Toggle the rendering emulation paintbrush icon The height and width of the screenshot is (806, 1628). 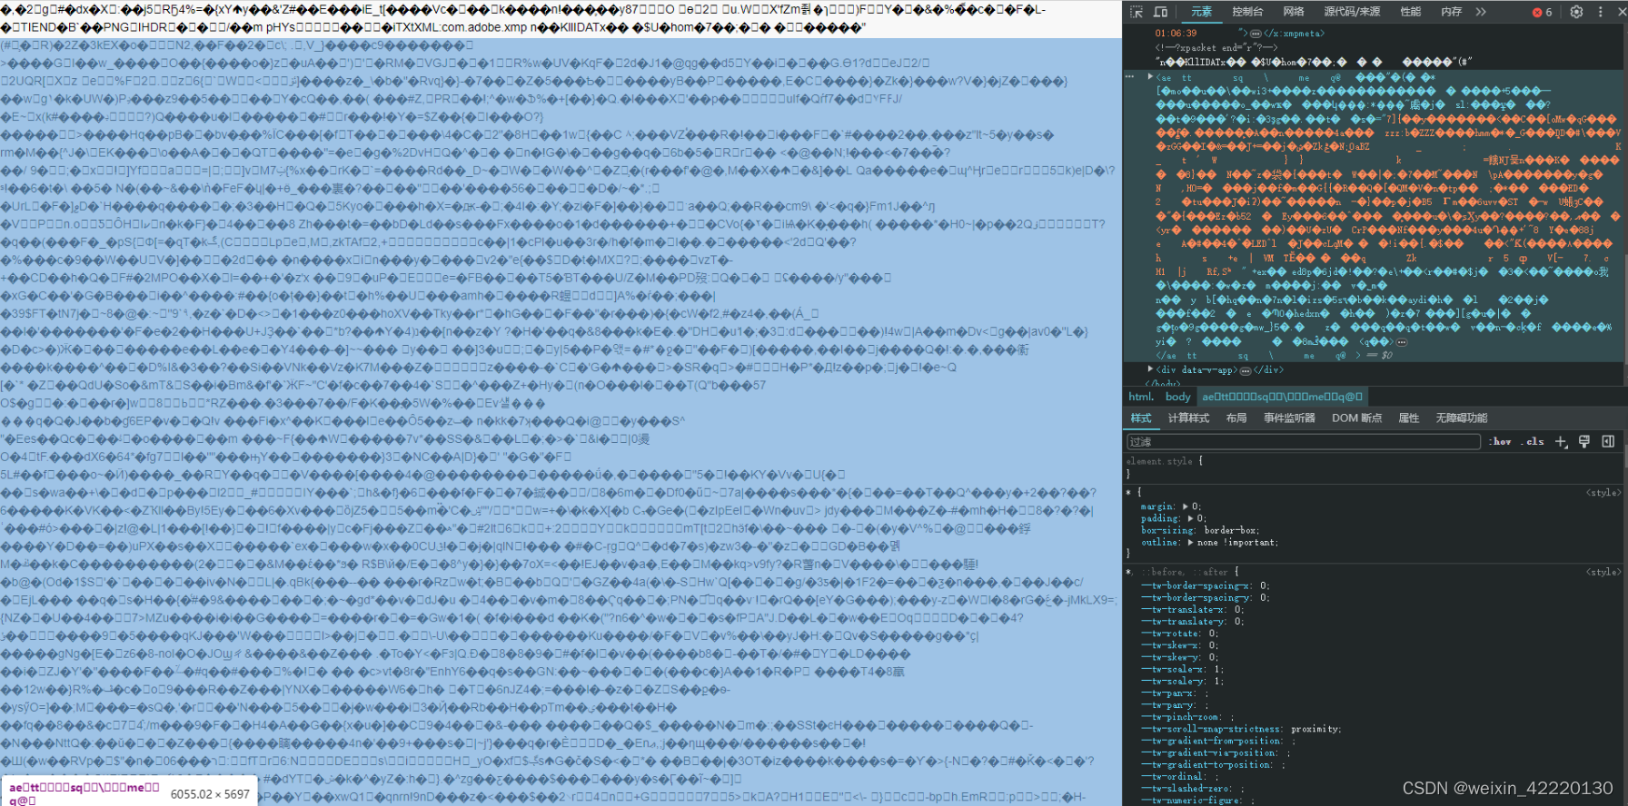coord(1584,442)
